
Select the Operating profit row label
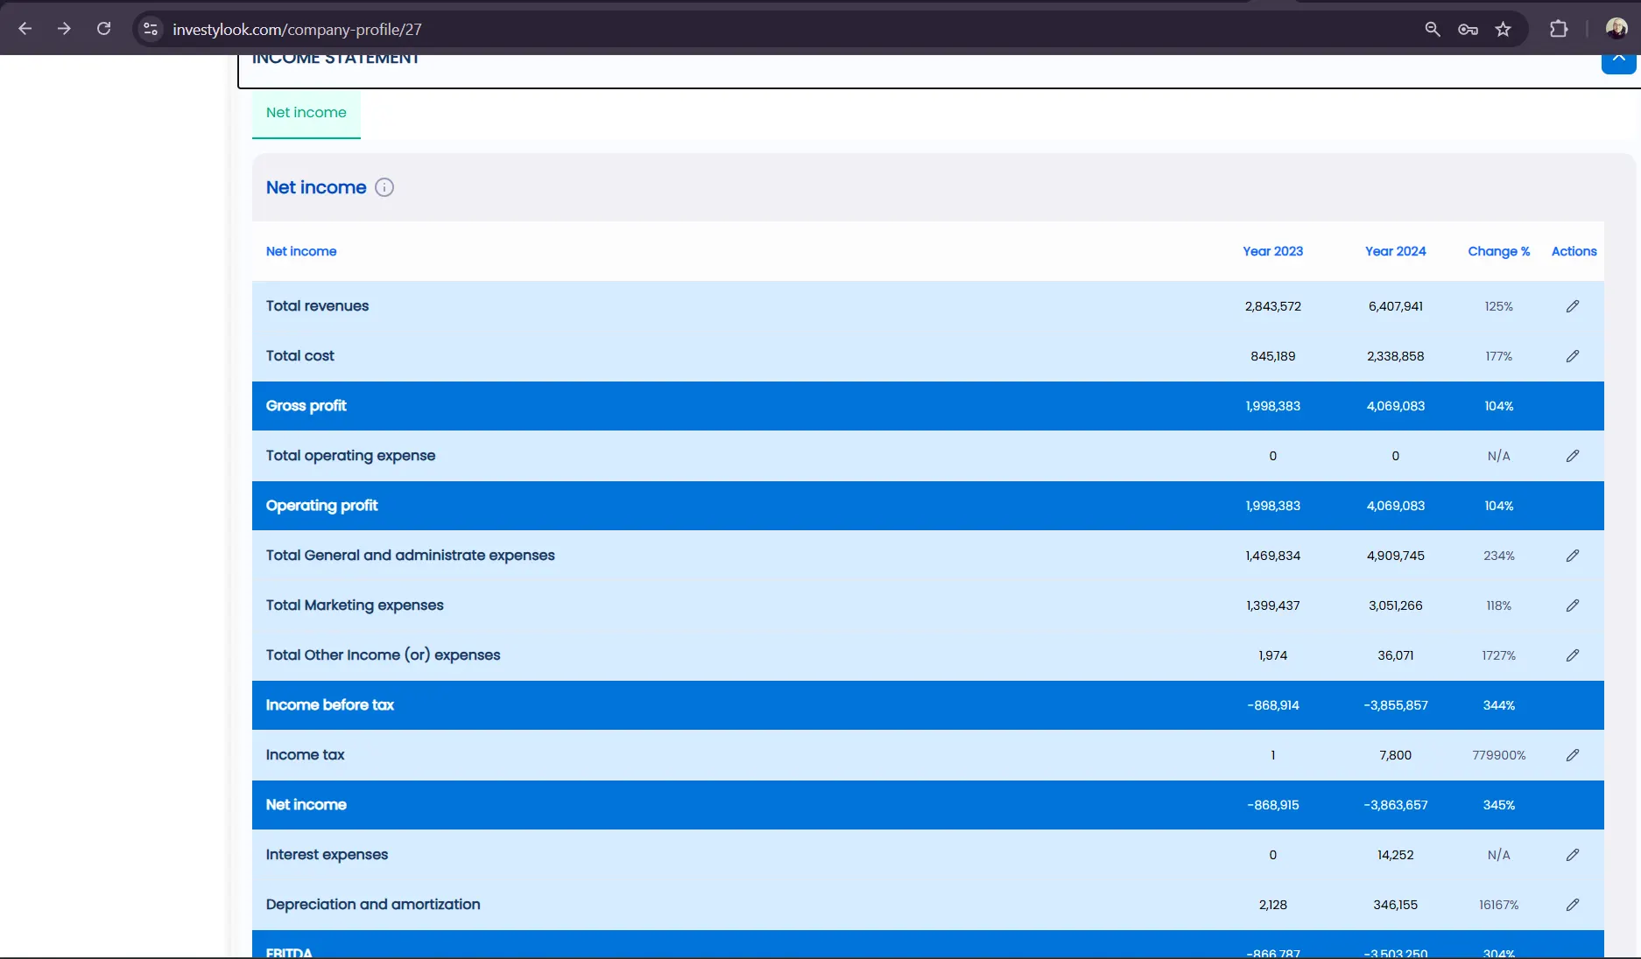click(x=321, y=506)
